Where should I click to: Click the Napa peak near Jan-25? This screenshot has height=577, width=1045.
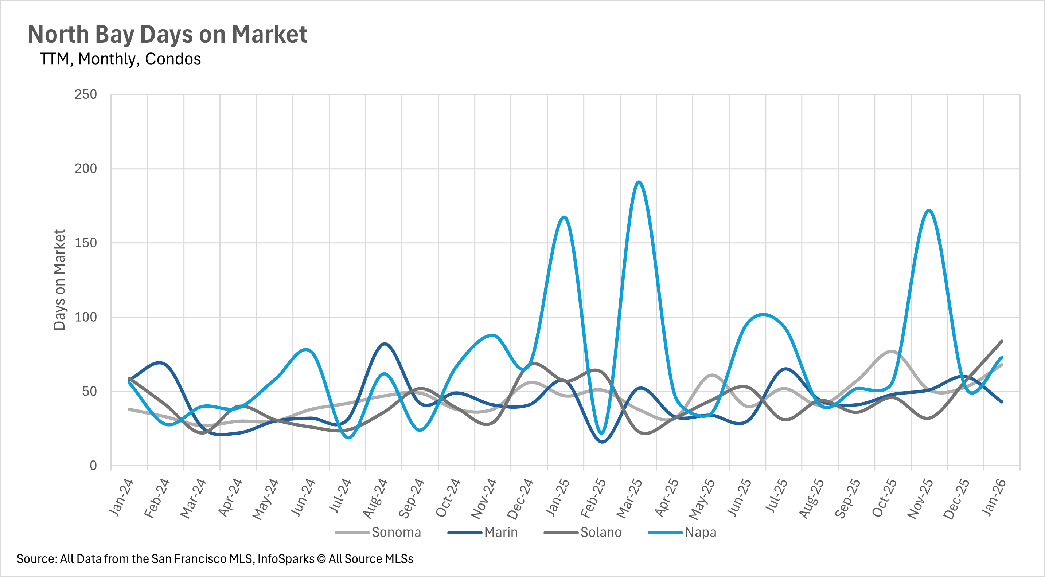[x=564, y=217]
